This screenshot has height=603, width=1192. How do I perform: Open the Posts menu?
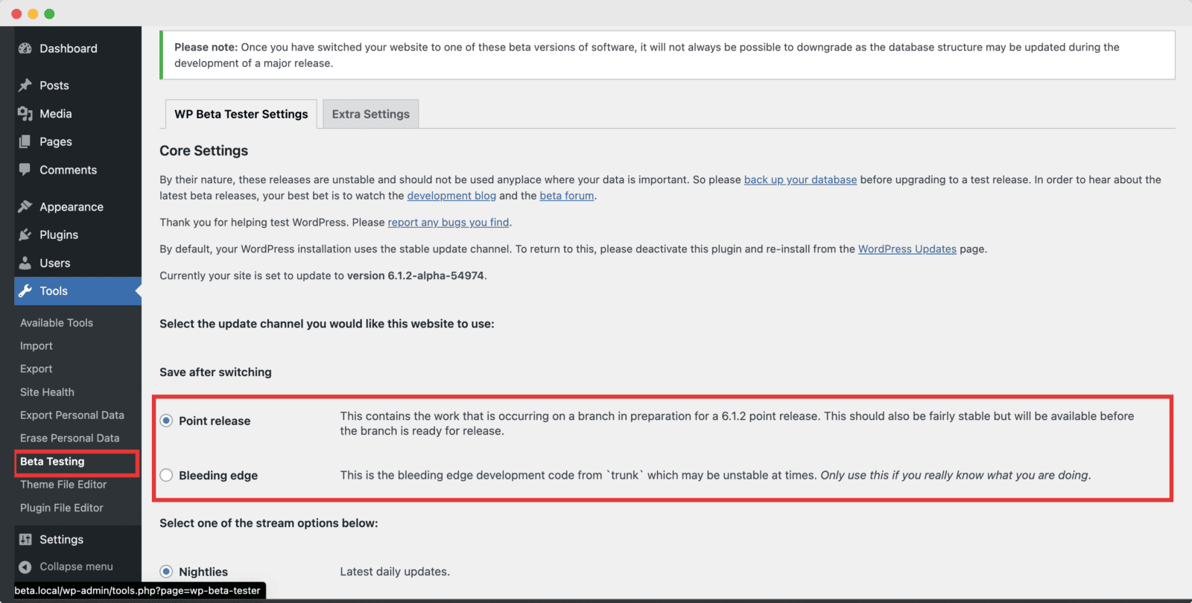54,86
